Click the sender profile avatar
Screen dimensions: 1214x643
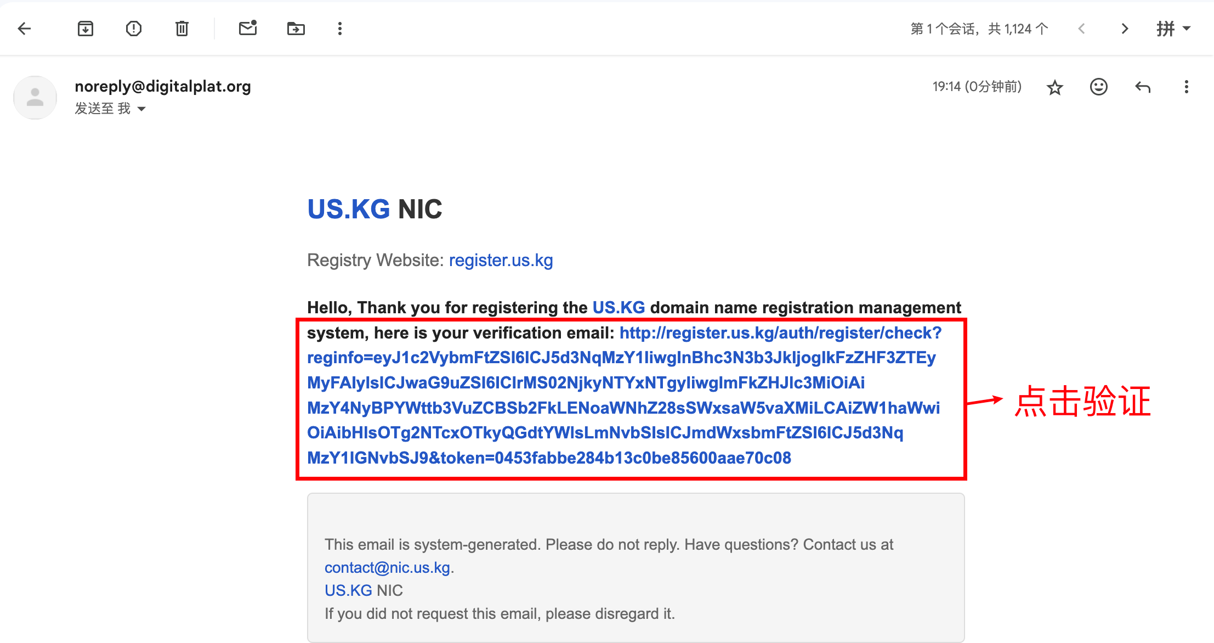[35, 98]
